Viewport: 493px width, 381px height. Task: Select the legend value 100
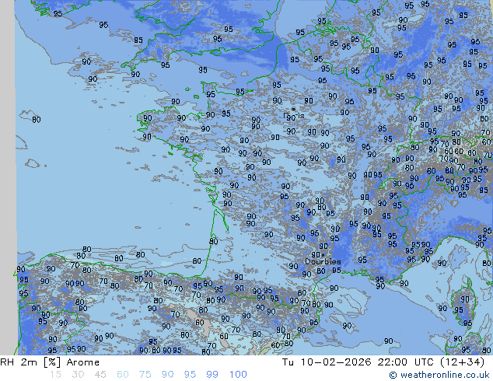(x=238, y=375)
